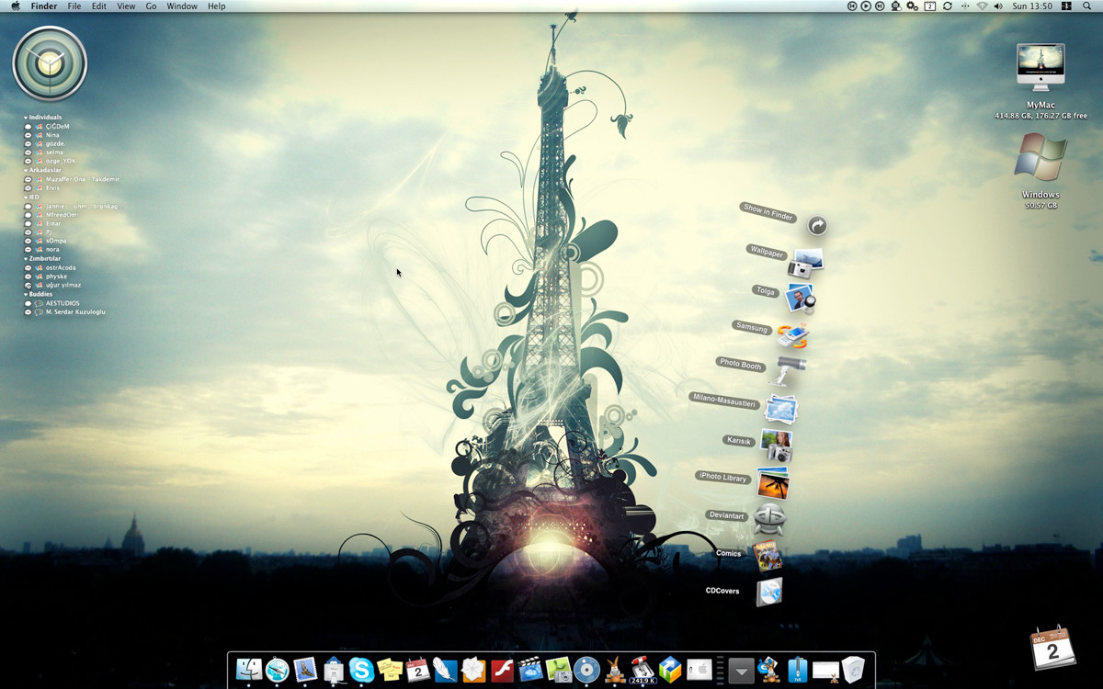1103x689 pixels.
Task: Collapse the Buddies group triangle
Action: click(26, 294)
